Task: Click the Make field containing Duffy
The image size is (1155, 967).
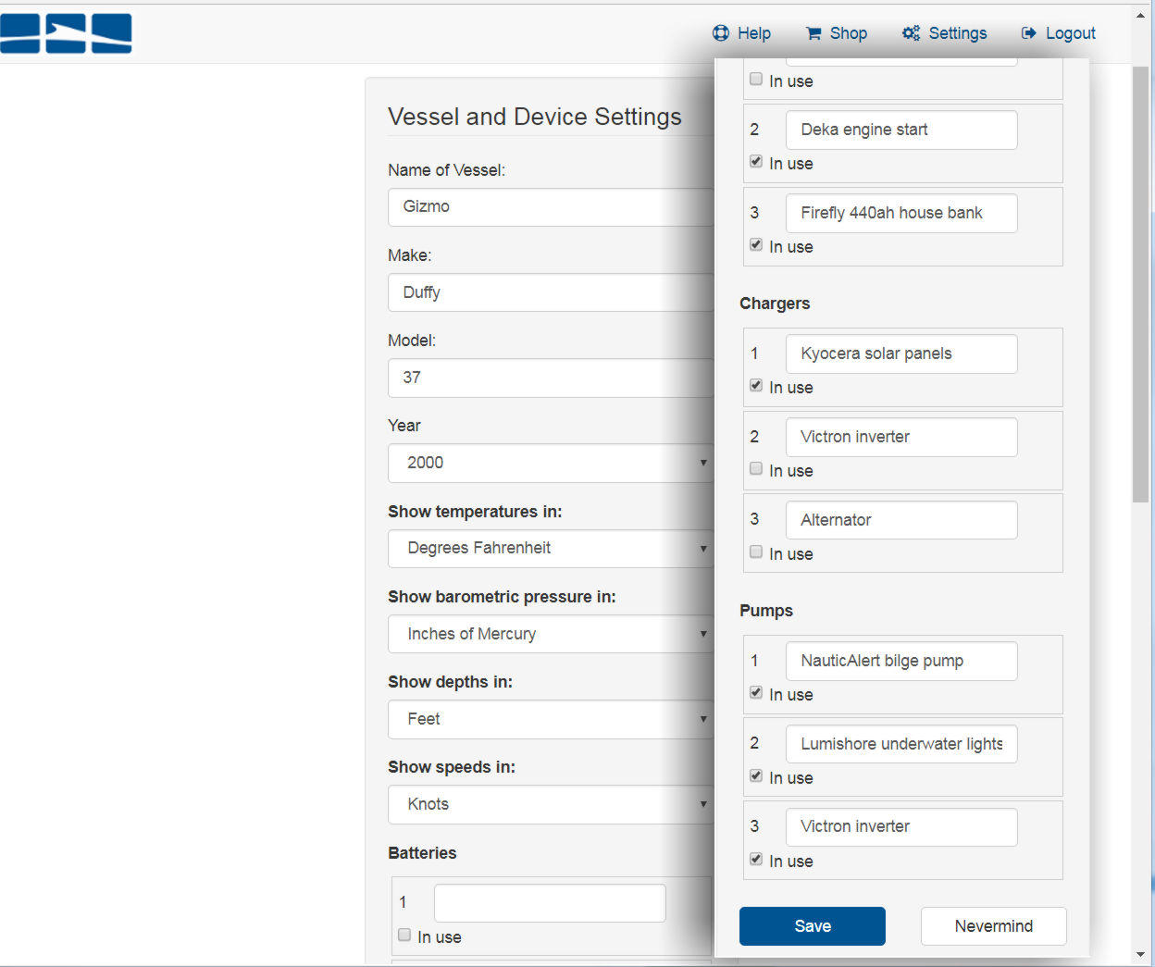Action: [x=552, y=292]
